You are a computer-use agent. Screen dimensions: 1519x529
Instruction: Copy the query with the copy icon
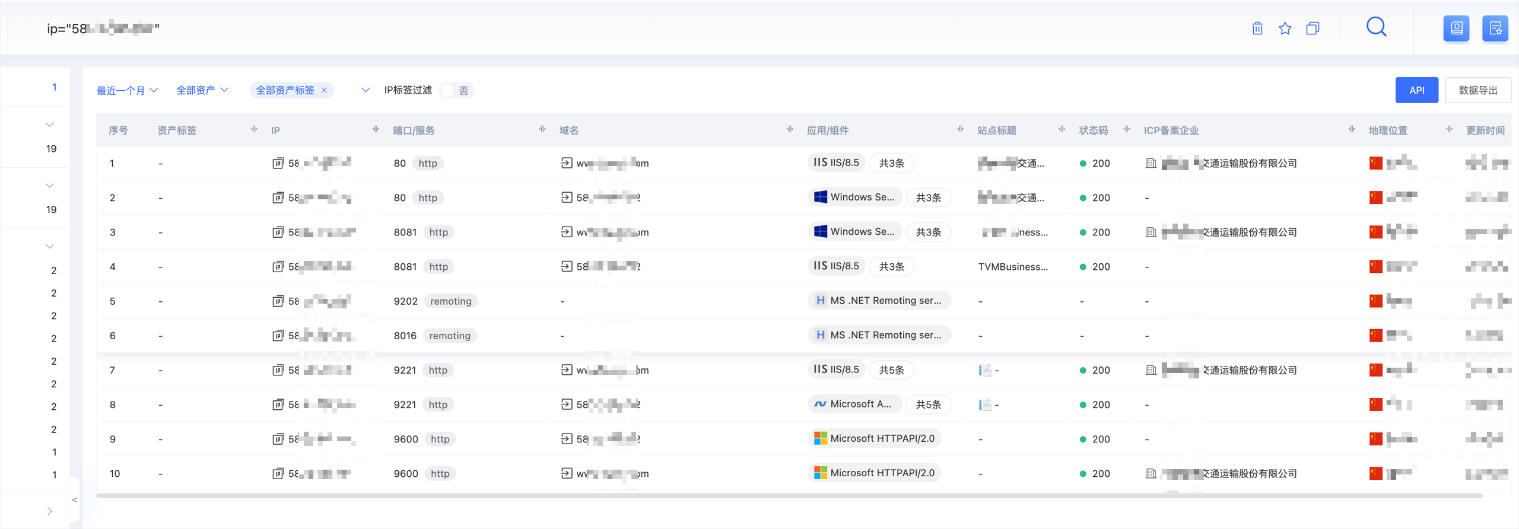coord(1313,28)
